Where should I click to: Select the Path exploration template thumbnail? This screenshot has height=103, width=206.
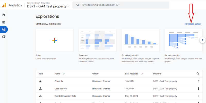coord(183,40)
